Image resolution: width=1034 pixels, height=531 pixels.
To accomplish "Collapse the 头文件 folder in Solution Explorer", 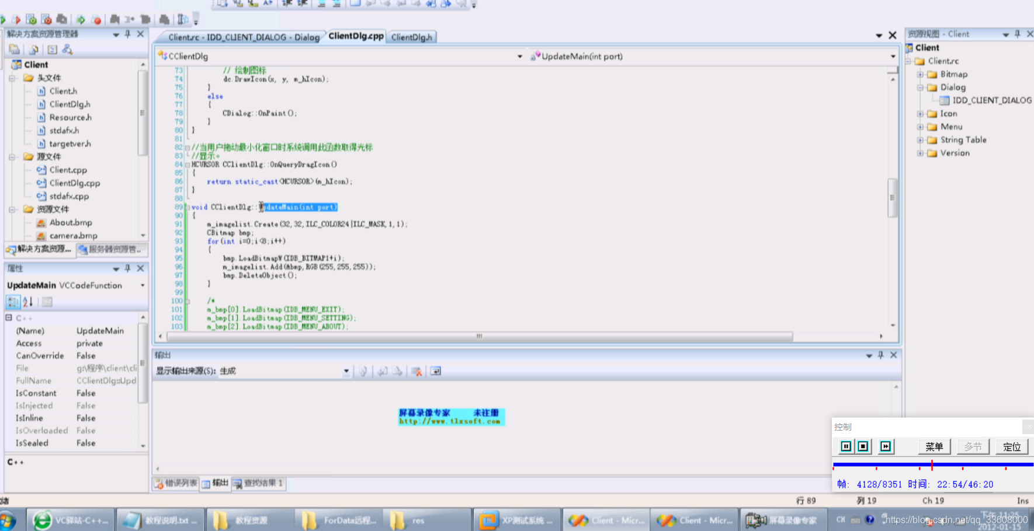I will [12, 78].
